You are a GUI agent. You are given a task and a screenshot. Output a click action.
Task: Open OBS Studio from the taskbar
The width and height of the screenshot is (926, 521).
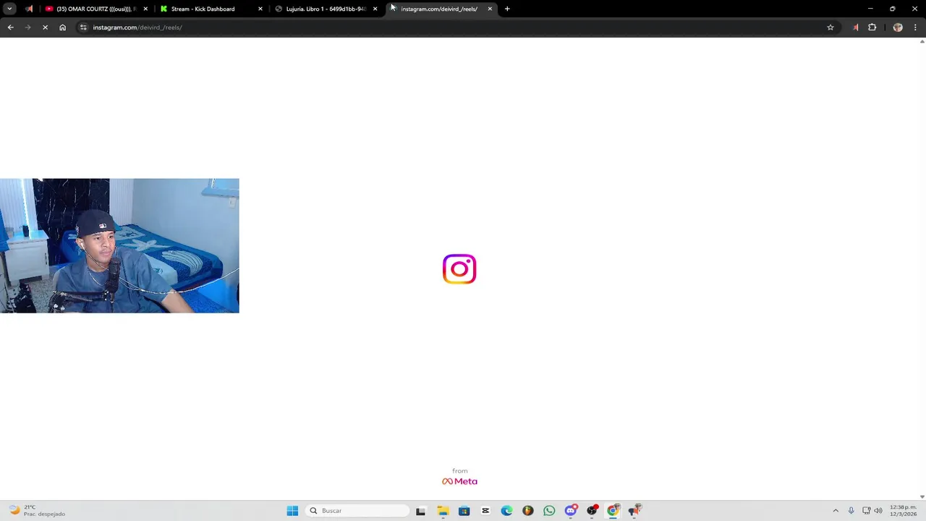592,511
